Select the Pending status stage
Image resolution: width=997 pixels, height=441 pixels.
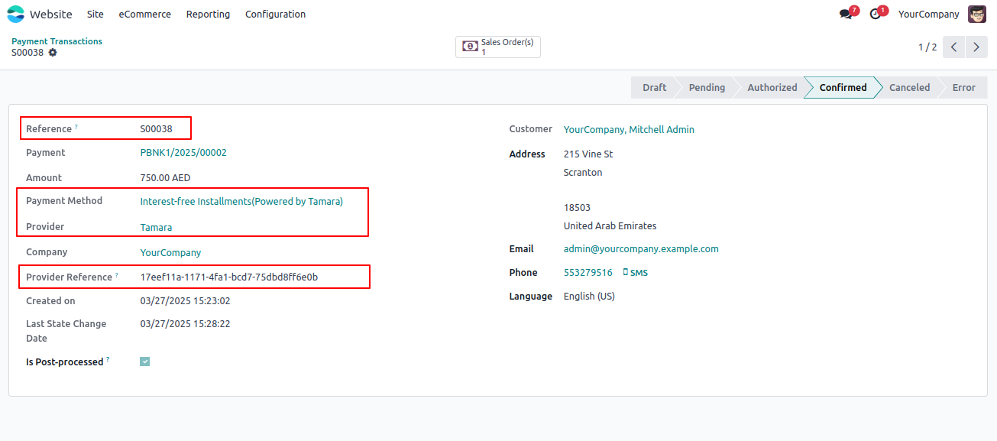coord(707,87)
